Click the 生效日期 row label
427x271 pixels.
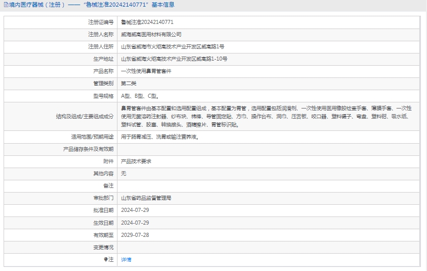pyautogui.click(x=103, y=223)
